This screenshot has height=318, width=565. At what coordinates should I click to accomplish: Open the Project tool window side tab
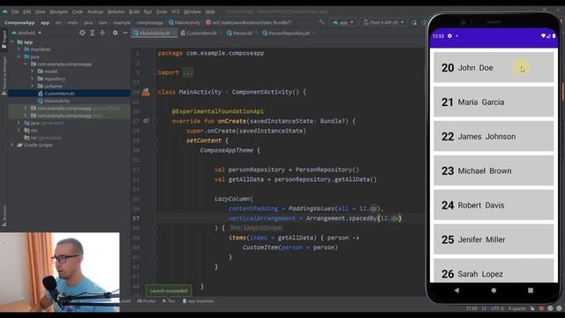point(4,39)
